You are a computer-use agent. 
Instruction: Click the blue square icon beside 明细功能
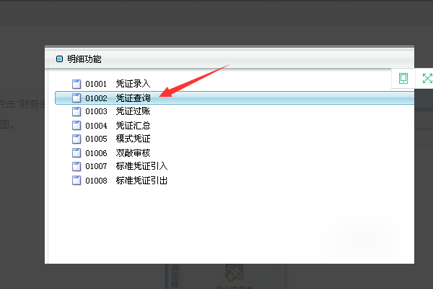click(59, 59)
